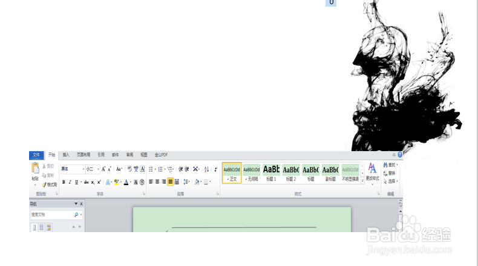Screen dimensions: 478x266
Task: Apply the font color A button
Action: 126,182
